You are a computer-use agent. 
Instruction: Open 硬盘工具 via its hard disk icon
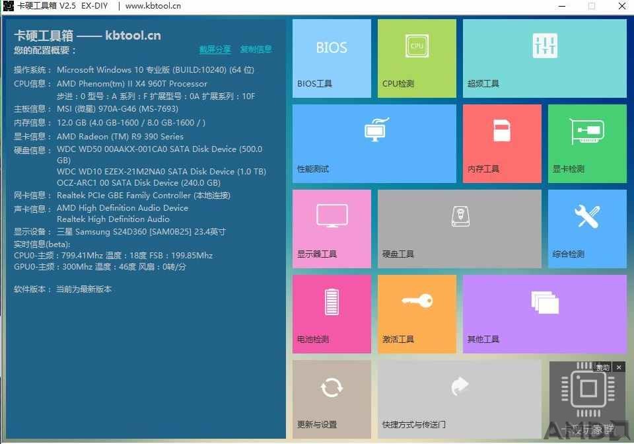[460, 216]
